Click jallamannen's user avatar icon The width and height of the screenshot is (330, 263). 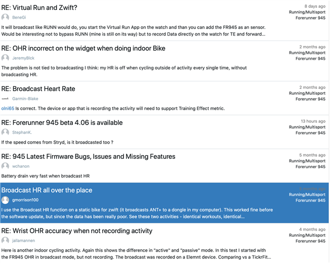point(5,241)
